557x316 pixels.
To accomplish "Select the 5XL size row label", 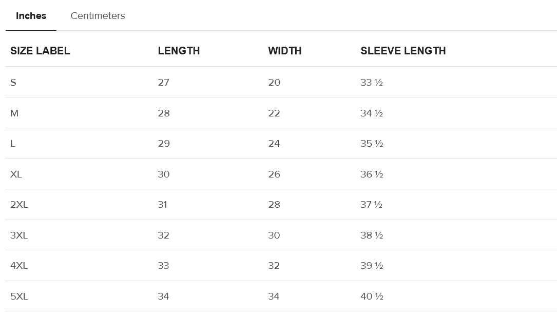I will [x=19, y=297].
